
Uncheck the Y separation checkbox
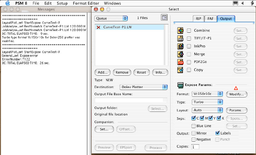210,118
